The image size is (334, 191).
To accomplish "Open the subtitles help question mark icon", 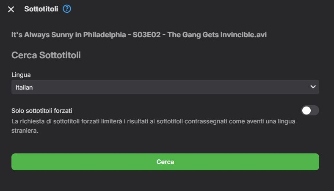I will pos(66,9).
